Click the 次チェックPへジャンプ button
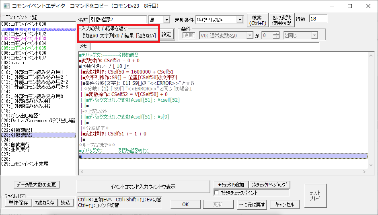The width and height of the screenshot is (378, 215). (269, 184)
